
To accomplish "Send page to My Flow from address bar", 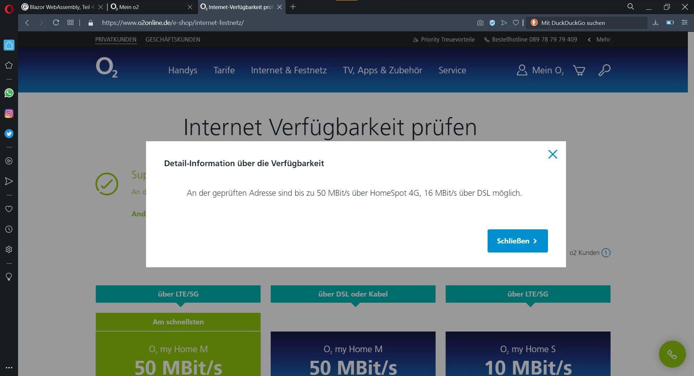I will pos(504,23).
